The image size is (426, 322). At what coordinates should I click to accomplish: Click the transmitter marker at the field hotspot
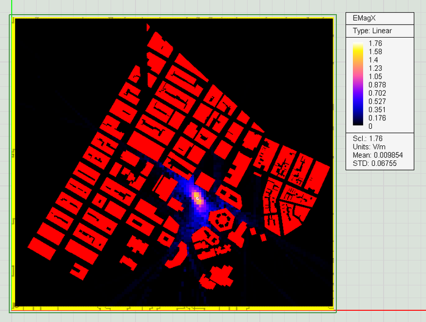point(197,198)
